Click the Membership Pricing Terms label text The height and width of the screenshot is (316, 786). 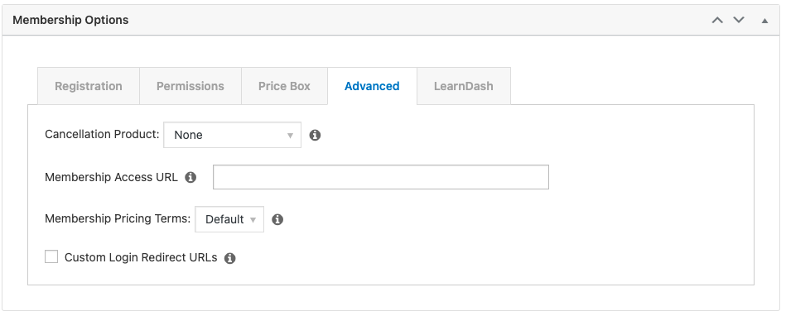[x=118, y=219]
